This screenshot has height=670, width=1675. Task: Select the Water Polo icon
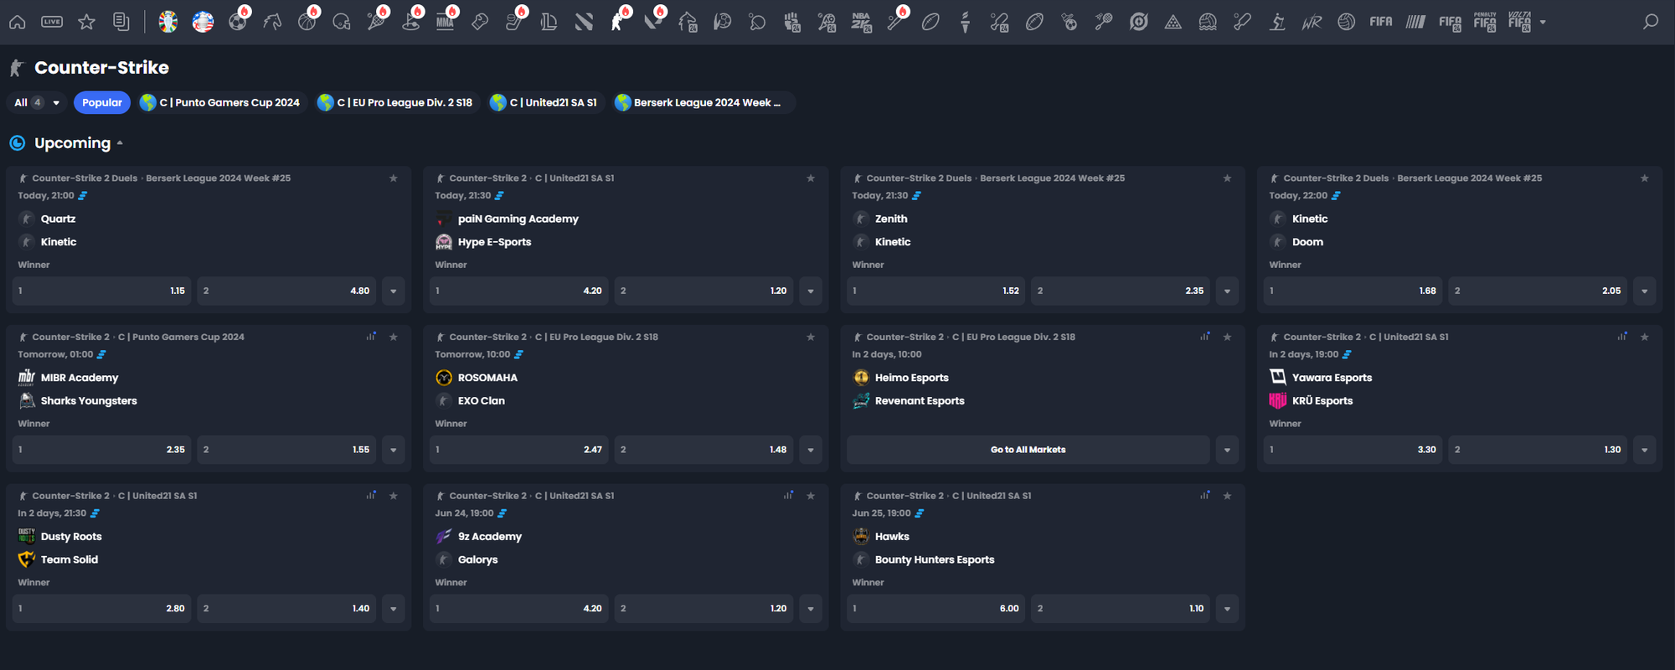(x=1208, y=22)
